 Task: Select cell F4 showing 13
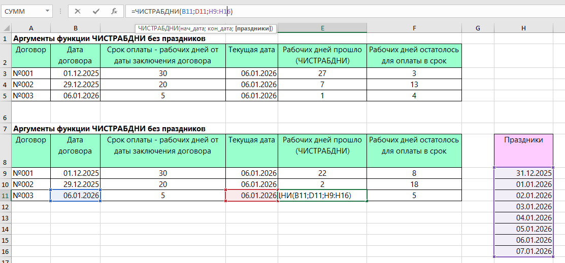click(414, 85)
